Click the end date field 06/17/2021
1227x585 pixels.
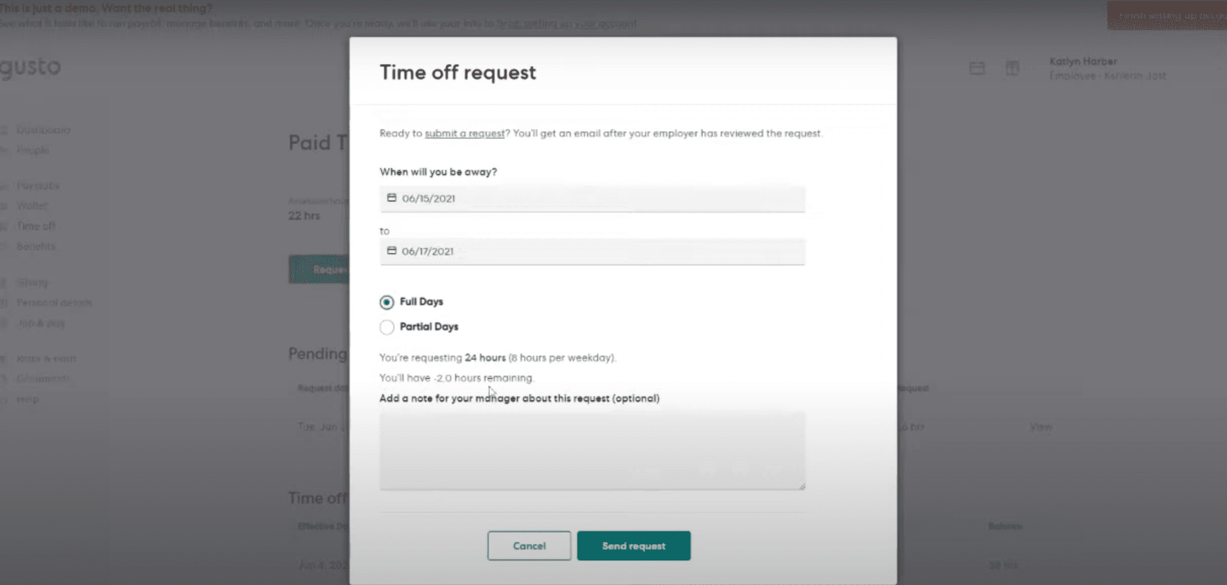click(x=592, y=251)
